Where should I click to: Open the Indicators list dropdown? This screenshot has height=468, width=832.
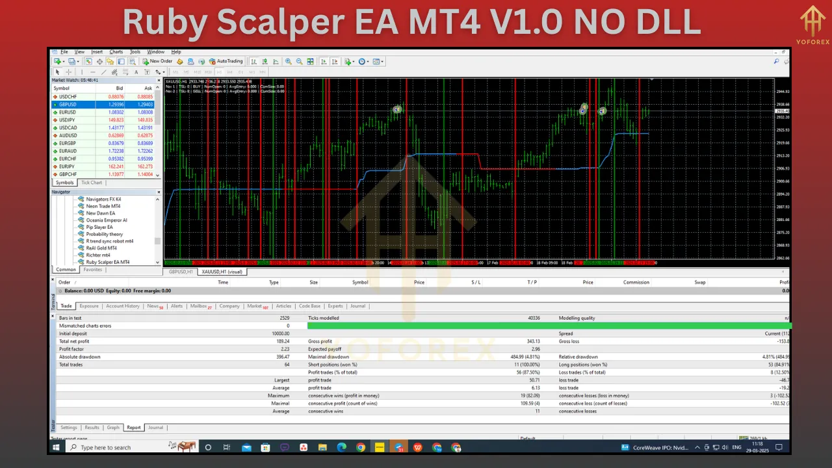[349, 61]
